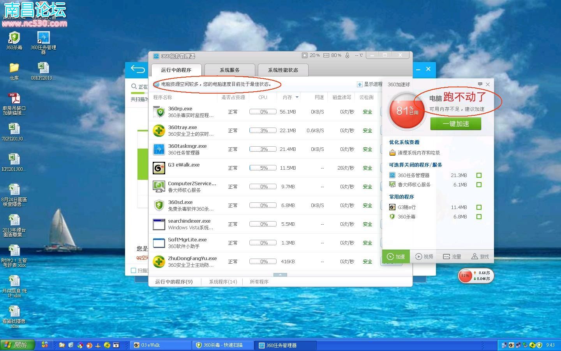The image size is (561, 351).
Task: Click the 81% memory usage red circle
Action: click(407, 111)
